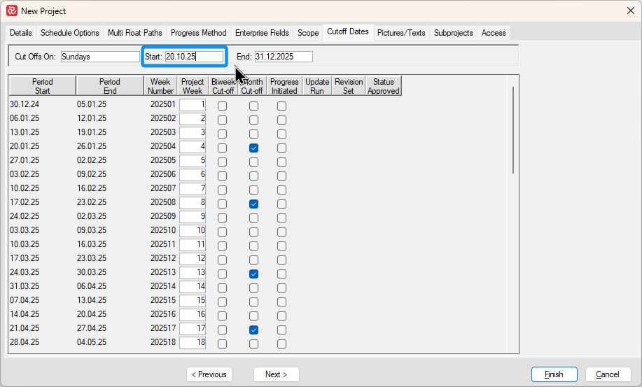The image size is (642, 387).
Task: Click the Cut Offs On Sundays field
Action: click(99, 57)
